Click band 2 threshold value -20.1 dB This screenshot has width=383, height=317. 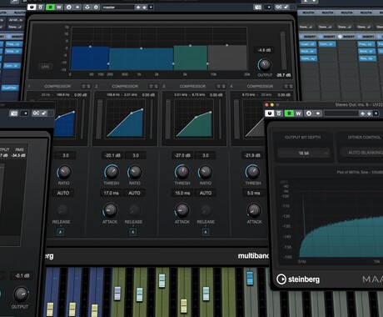coord(112,155)
